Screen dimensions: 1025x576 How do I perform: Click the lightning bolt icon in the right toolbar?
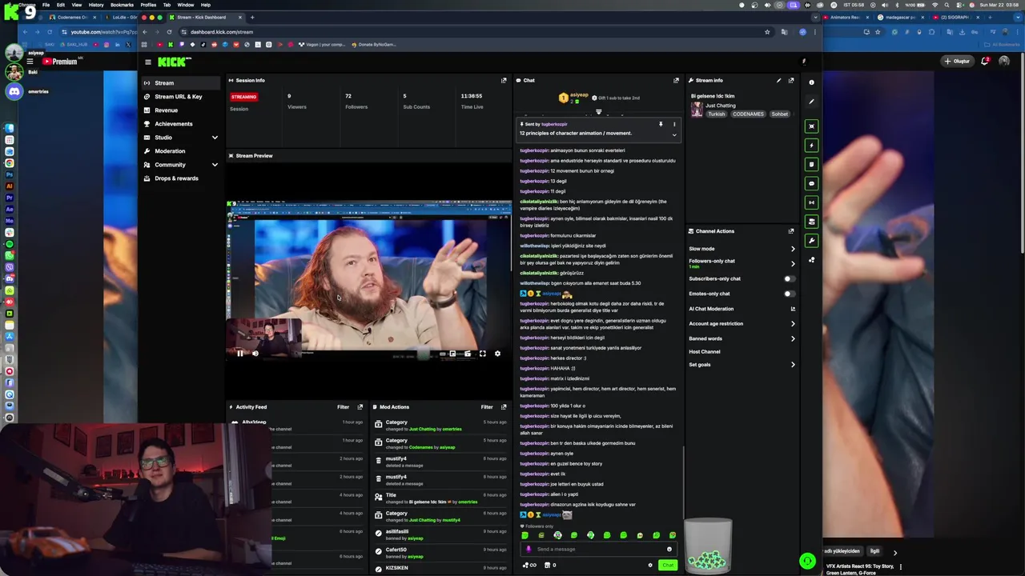point(811,145)
